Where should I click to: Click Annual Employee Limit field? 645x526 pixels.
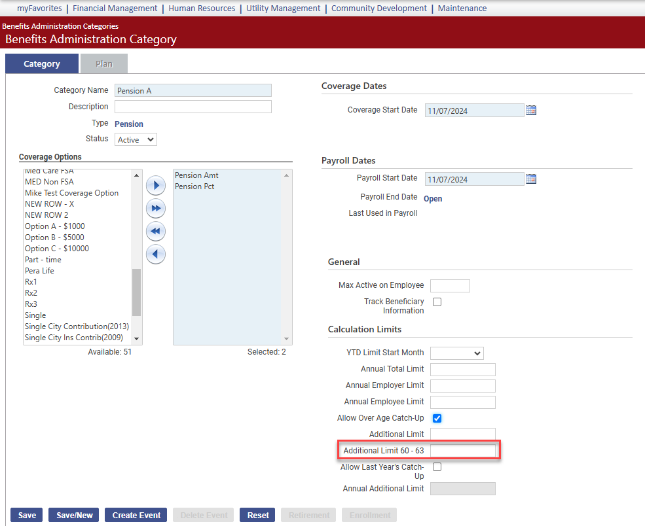tap(463, 402)
